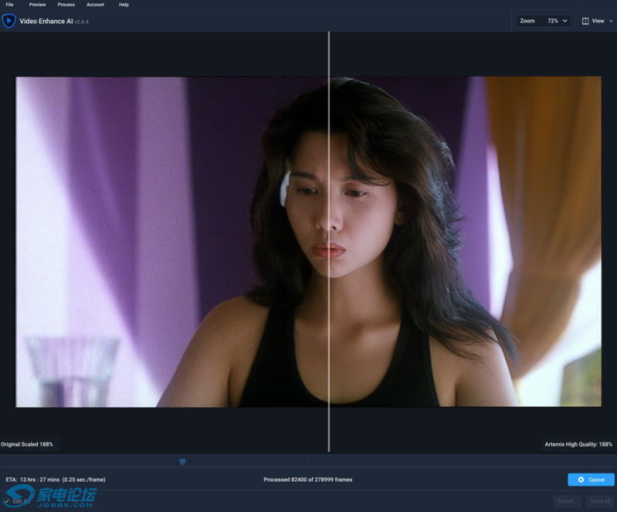The height and width of the screenshot is (512, 617).
Task: Click the blue timeline playhead marker
Action: (x=182, y=462)
